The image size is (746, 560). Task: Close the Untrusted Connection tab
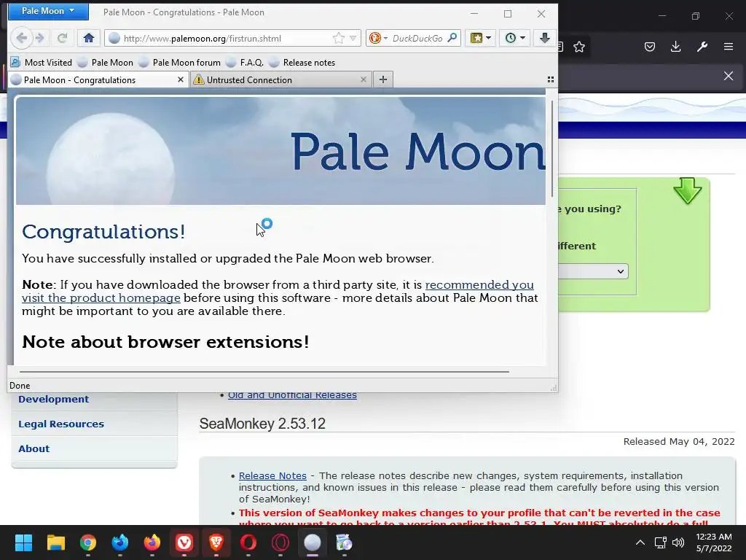pyautogui.click(x=364, y=79)
